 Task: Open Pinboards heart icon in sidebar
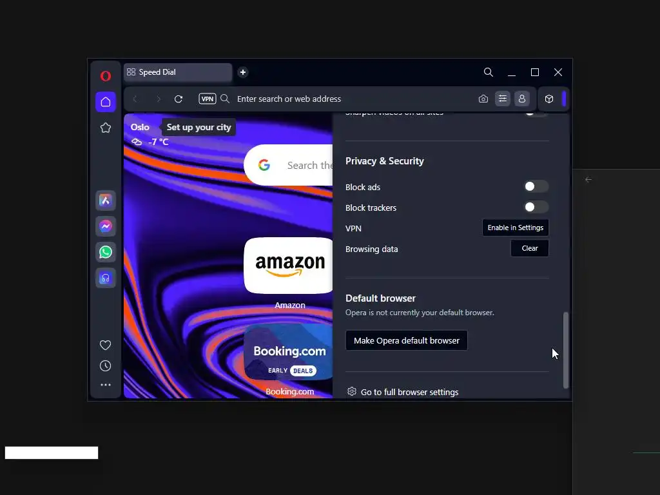pos(105,345)
